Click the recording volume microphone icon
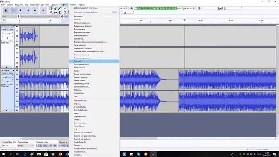This screenshot has height=157, width=279. point(199,8)
